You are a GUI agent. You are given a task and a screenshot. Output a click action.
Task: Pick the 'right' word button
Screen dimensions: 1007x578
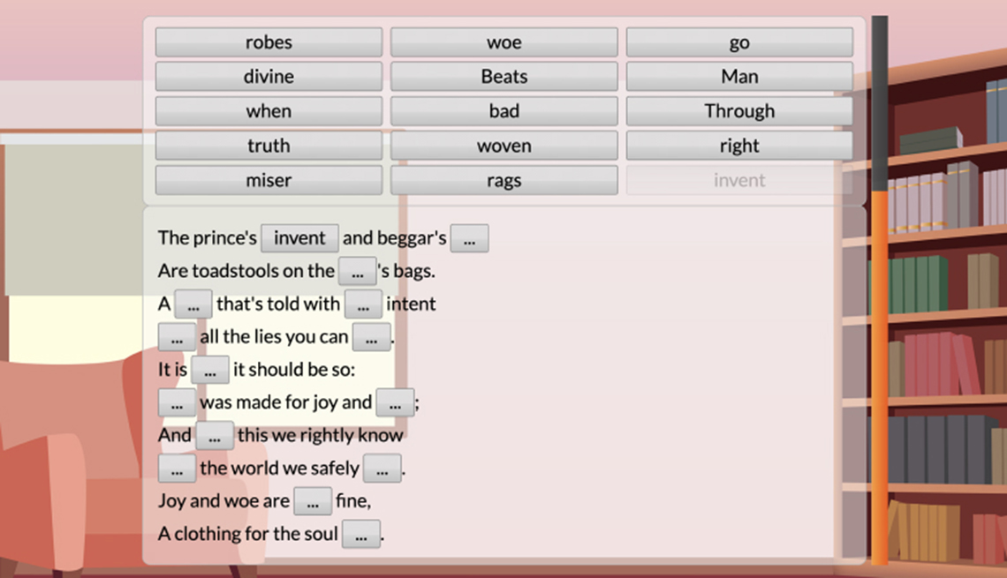pyautogui.click(x=739, y=146)
